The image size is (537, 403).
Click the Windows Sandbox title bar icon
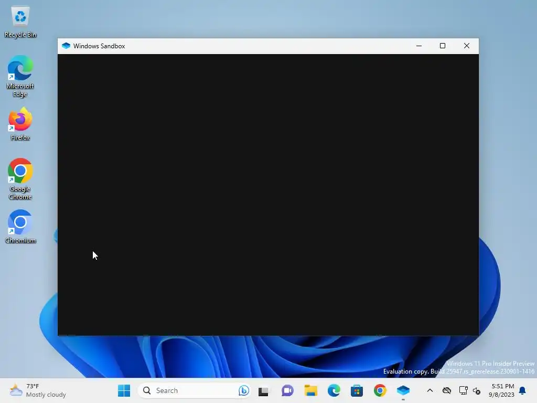click(x=66, y=46)
